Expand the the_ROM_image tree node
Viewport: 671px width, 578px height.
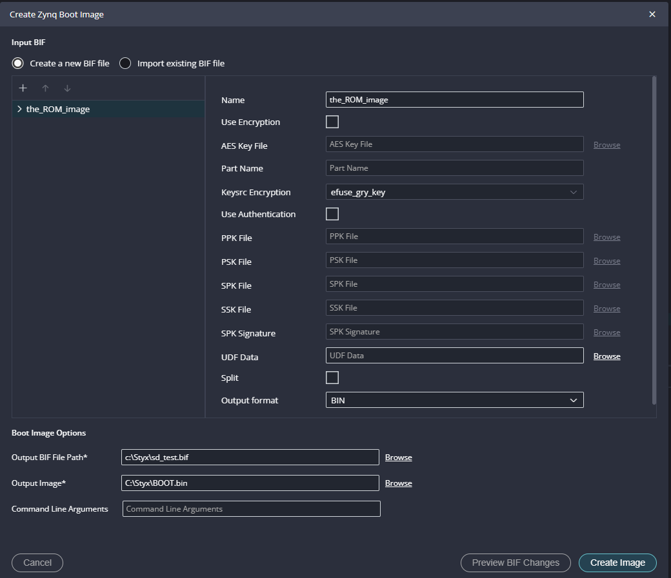coord(19,109)
